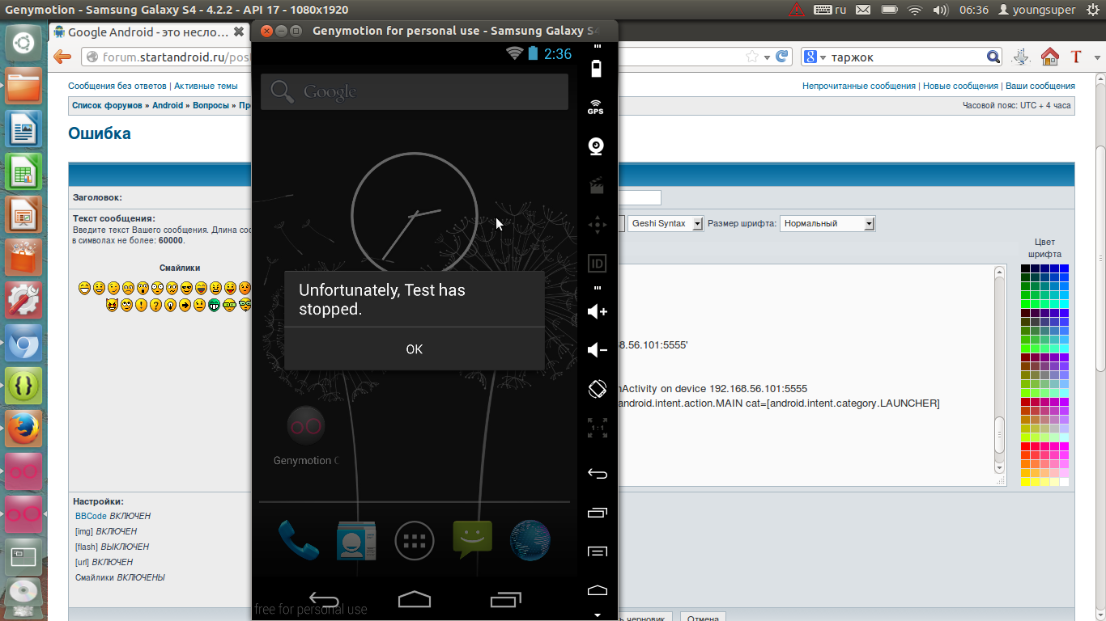Screen dimensions: 1106x621
Task: Open the Files manager from launcher
Action: 23,86
